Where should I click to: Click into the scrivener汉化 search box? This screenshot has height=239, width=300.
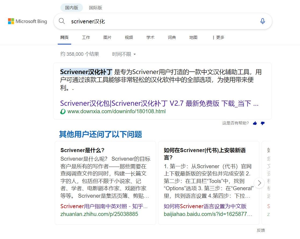tap(163, 21)
